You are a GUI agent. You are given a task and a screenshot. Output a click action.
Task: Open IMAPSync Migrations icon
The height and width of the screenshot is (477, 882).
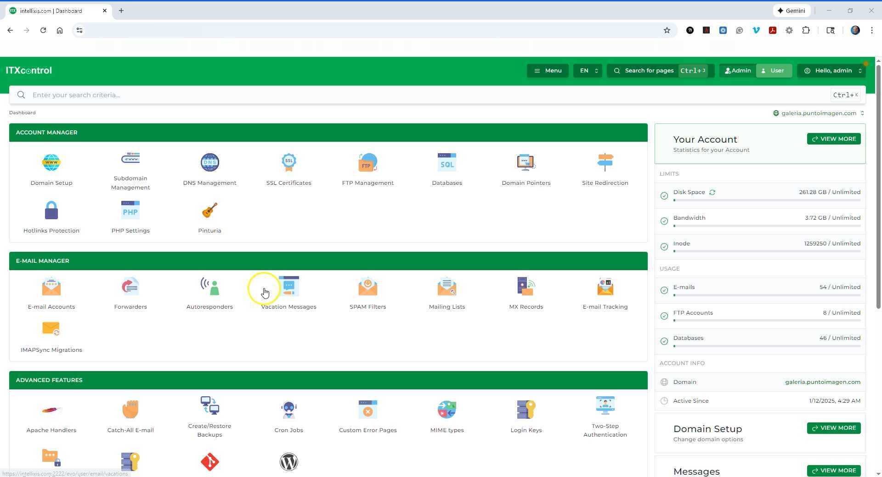[x=51, y=329]
